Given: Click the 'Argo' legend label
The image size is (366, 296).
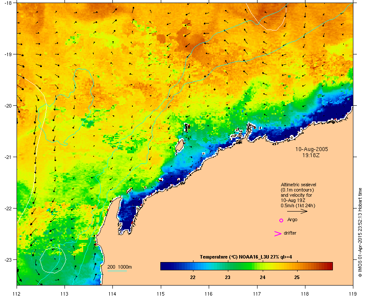Looking at the screenshot, I should pyautogui.click(x=292, y=220).
